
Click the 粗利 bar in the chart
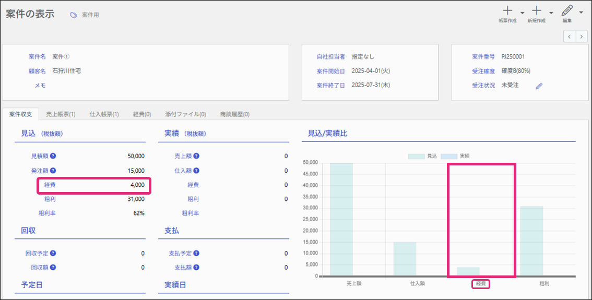531,241
